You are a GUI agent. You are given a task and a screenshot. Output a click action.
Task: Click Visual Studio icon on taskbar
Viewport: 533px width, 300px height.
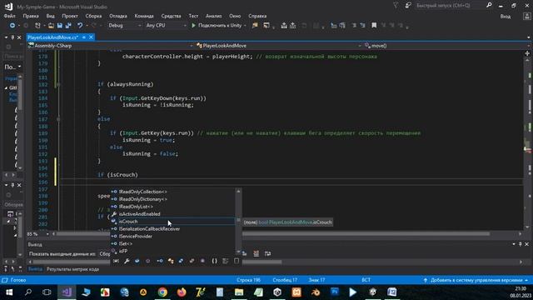(67, 292)
